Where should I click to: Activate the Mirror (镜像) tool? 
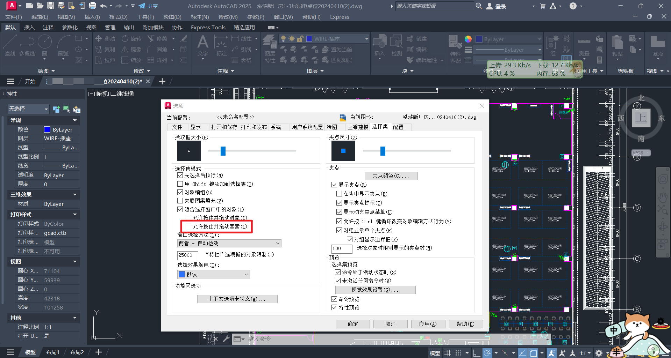(x=132, y=49)
